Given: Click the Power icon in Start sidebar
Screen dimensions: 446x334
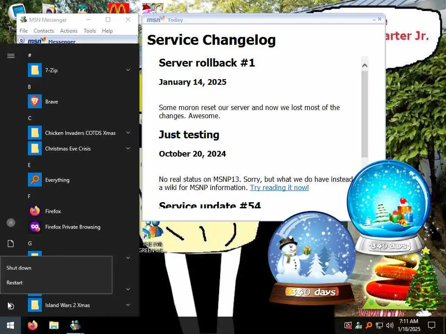Looking at the screenshot, I should (11, 306).
